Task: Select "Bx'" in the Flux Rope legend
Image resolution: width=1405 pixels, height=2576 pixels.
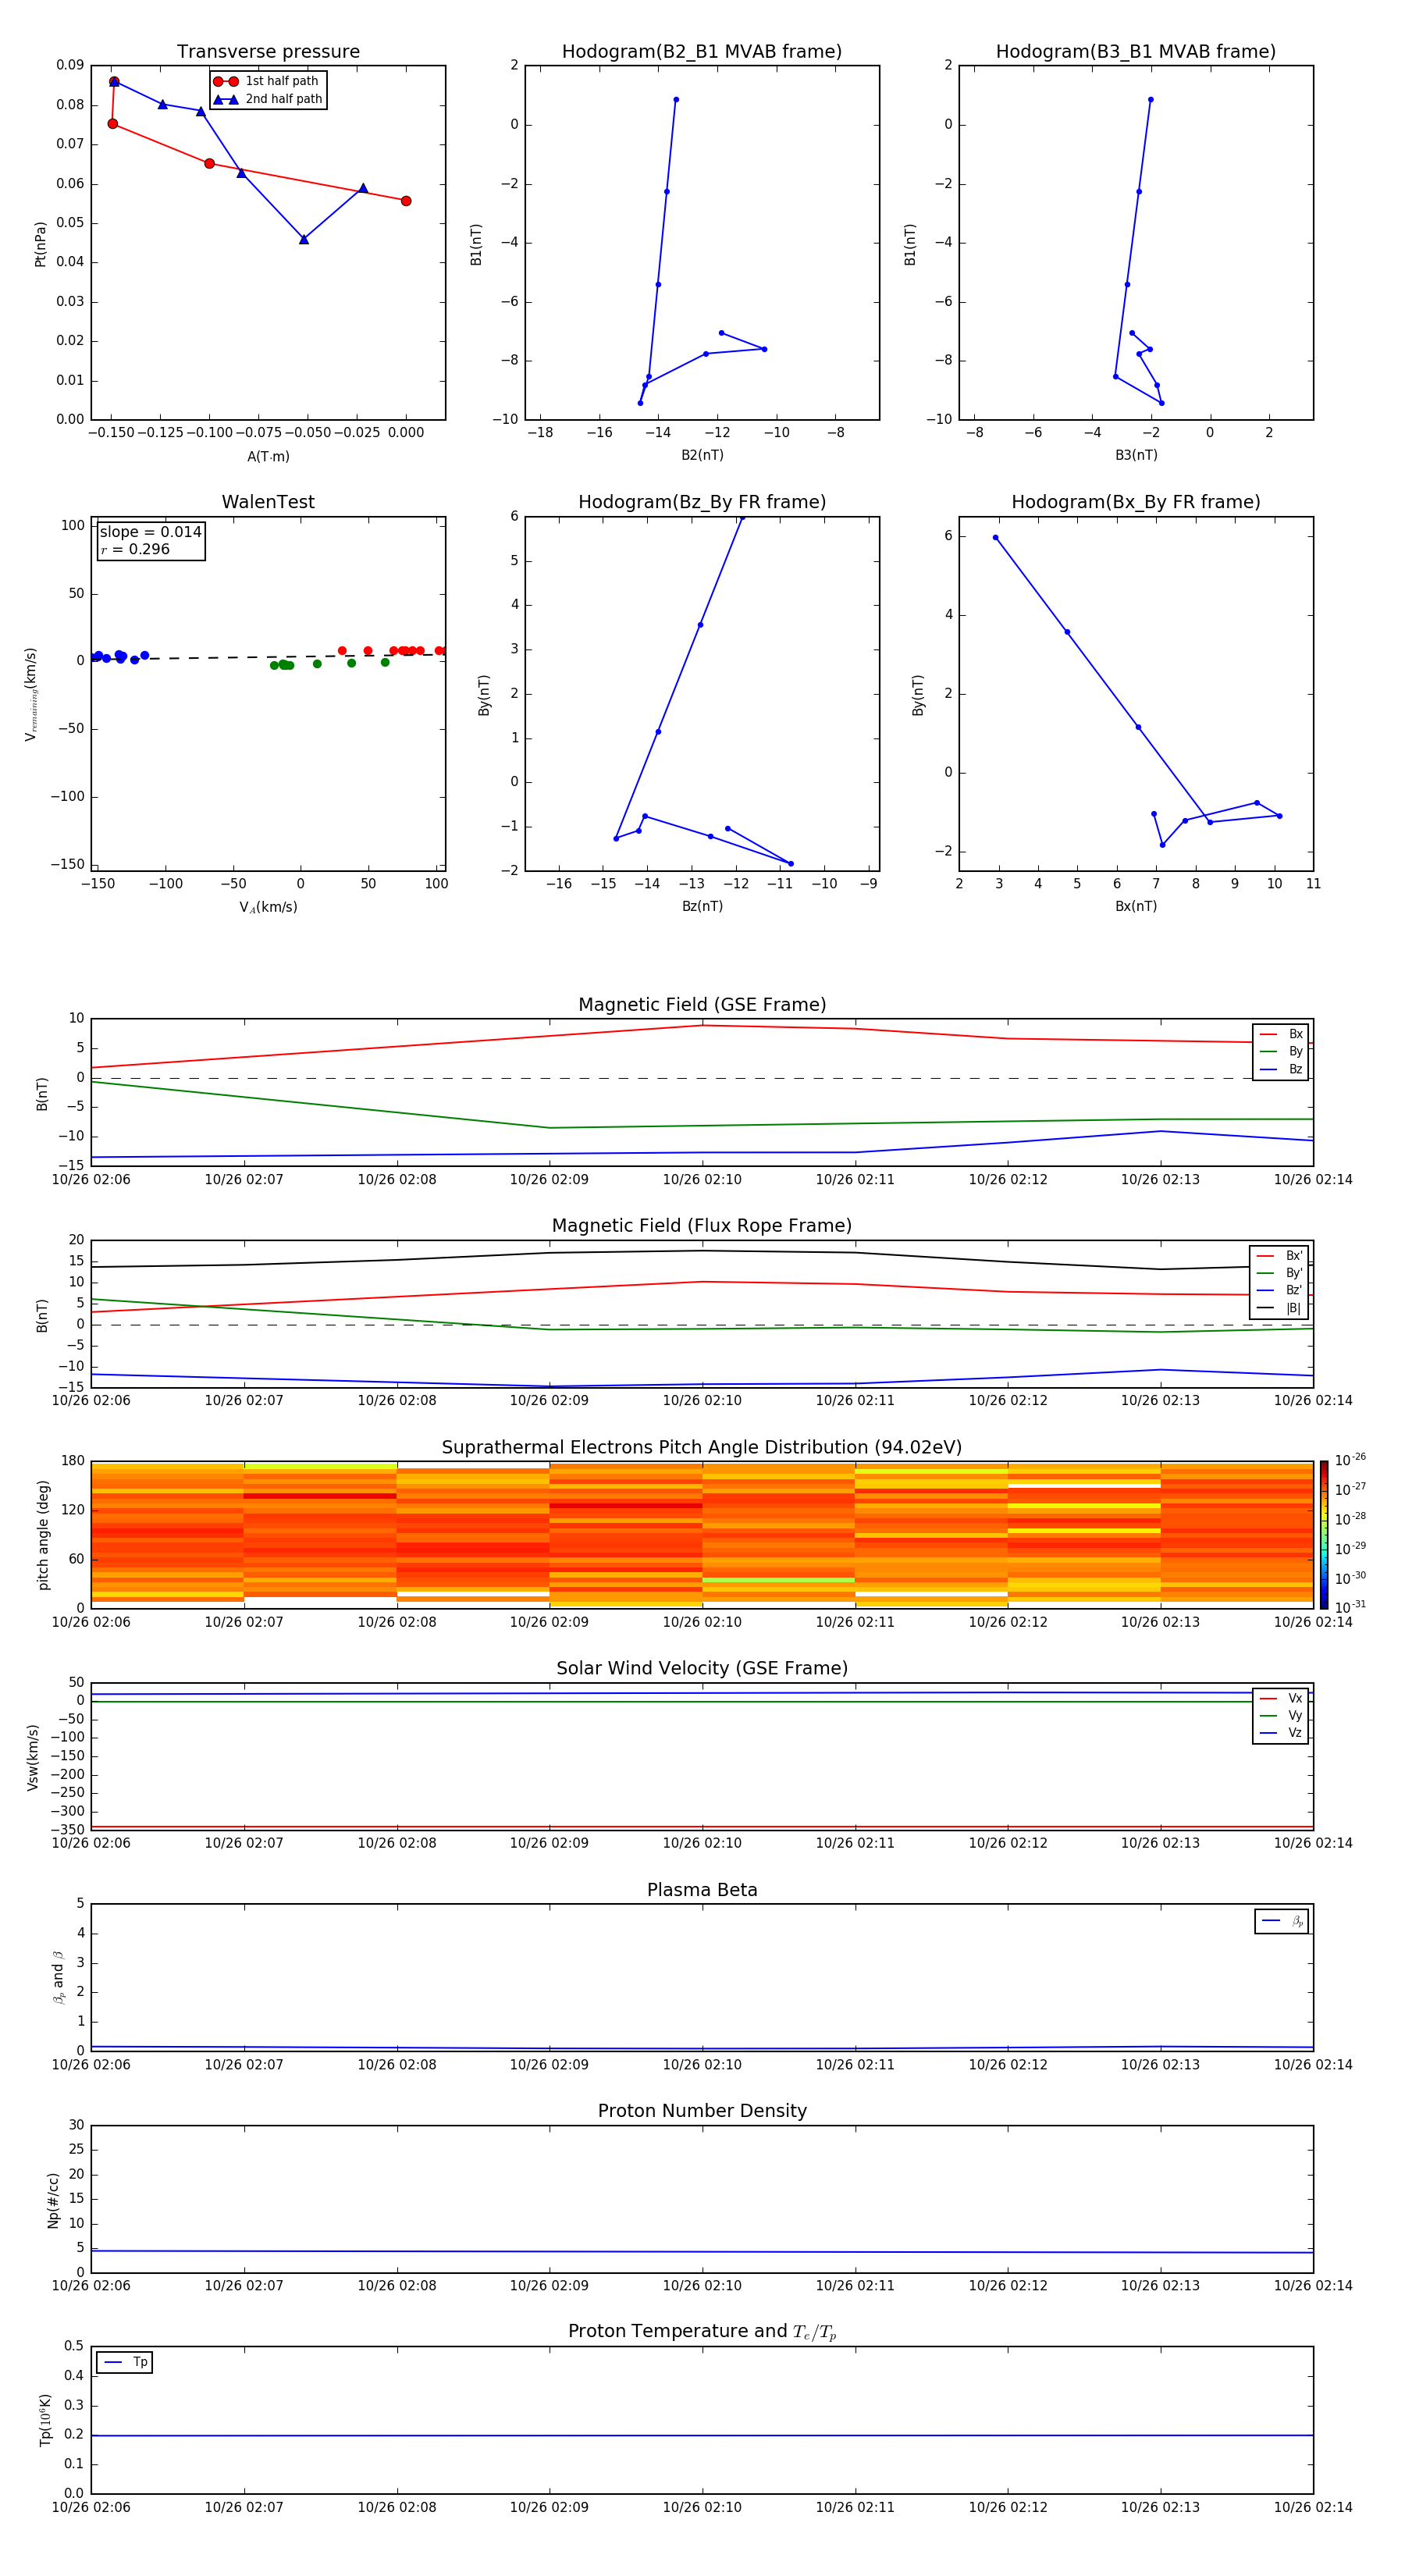Action: click(1280, 1256)
